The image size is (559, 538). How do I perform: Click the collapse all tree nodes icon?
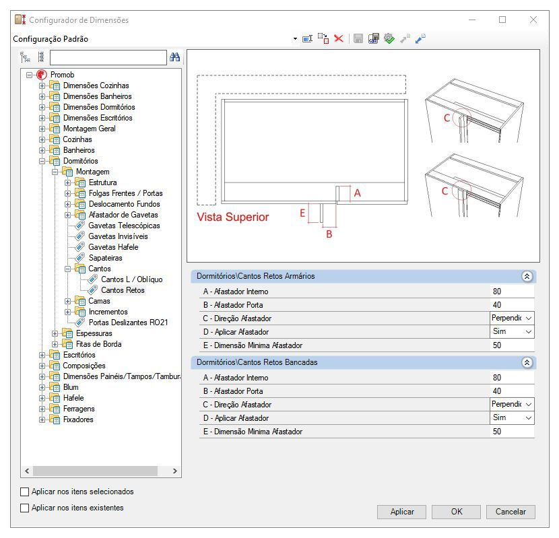tap(41, 57)
